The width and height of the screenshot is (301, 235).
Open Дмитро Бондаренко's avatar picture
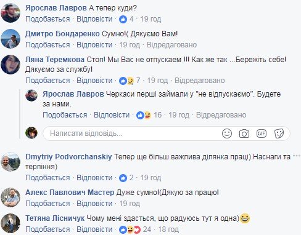tap(10, 39)
